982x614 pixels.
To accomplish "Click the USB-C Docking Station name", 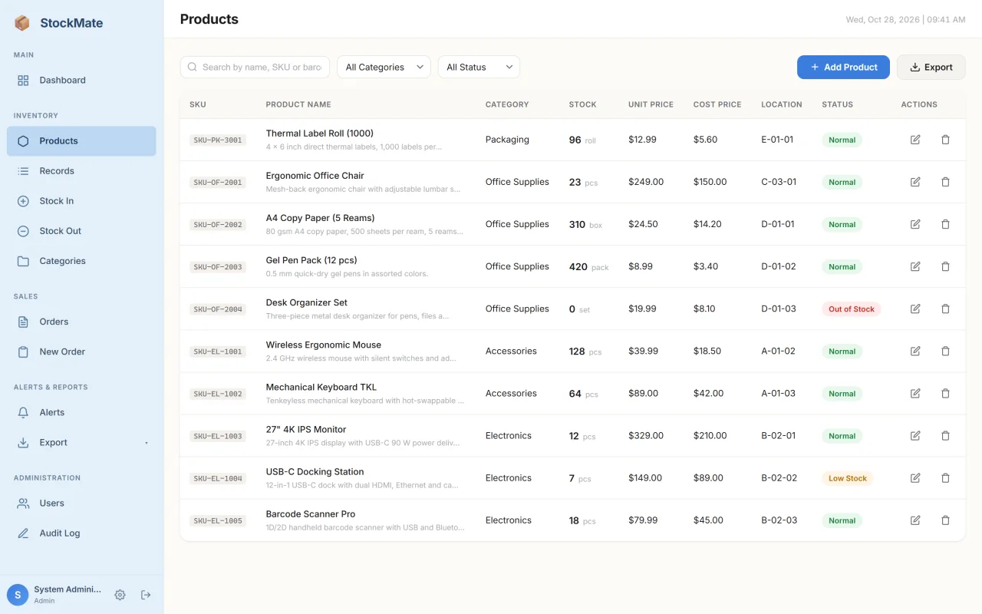I will (315, 471).
